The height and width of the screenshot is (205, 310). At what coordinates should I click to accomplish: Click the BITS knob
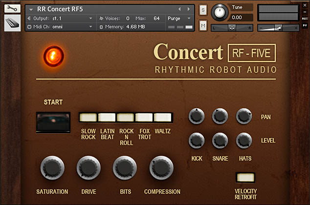pos(125,168)
